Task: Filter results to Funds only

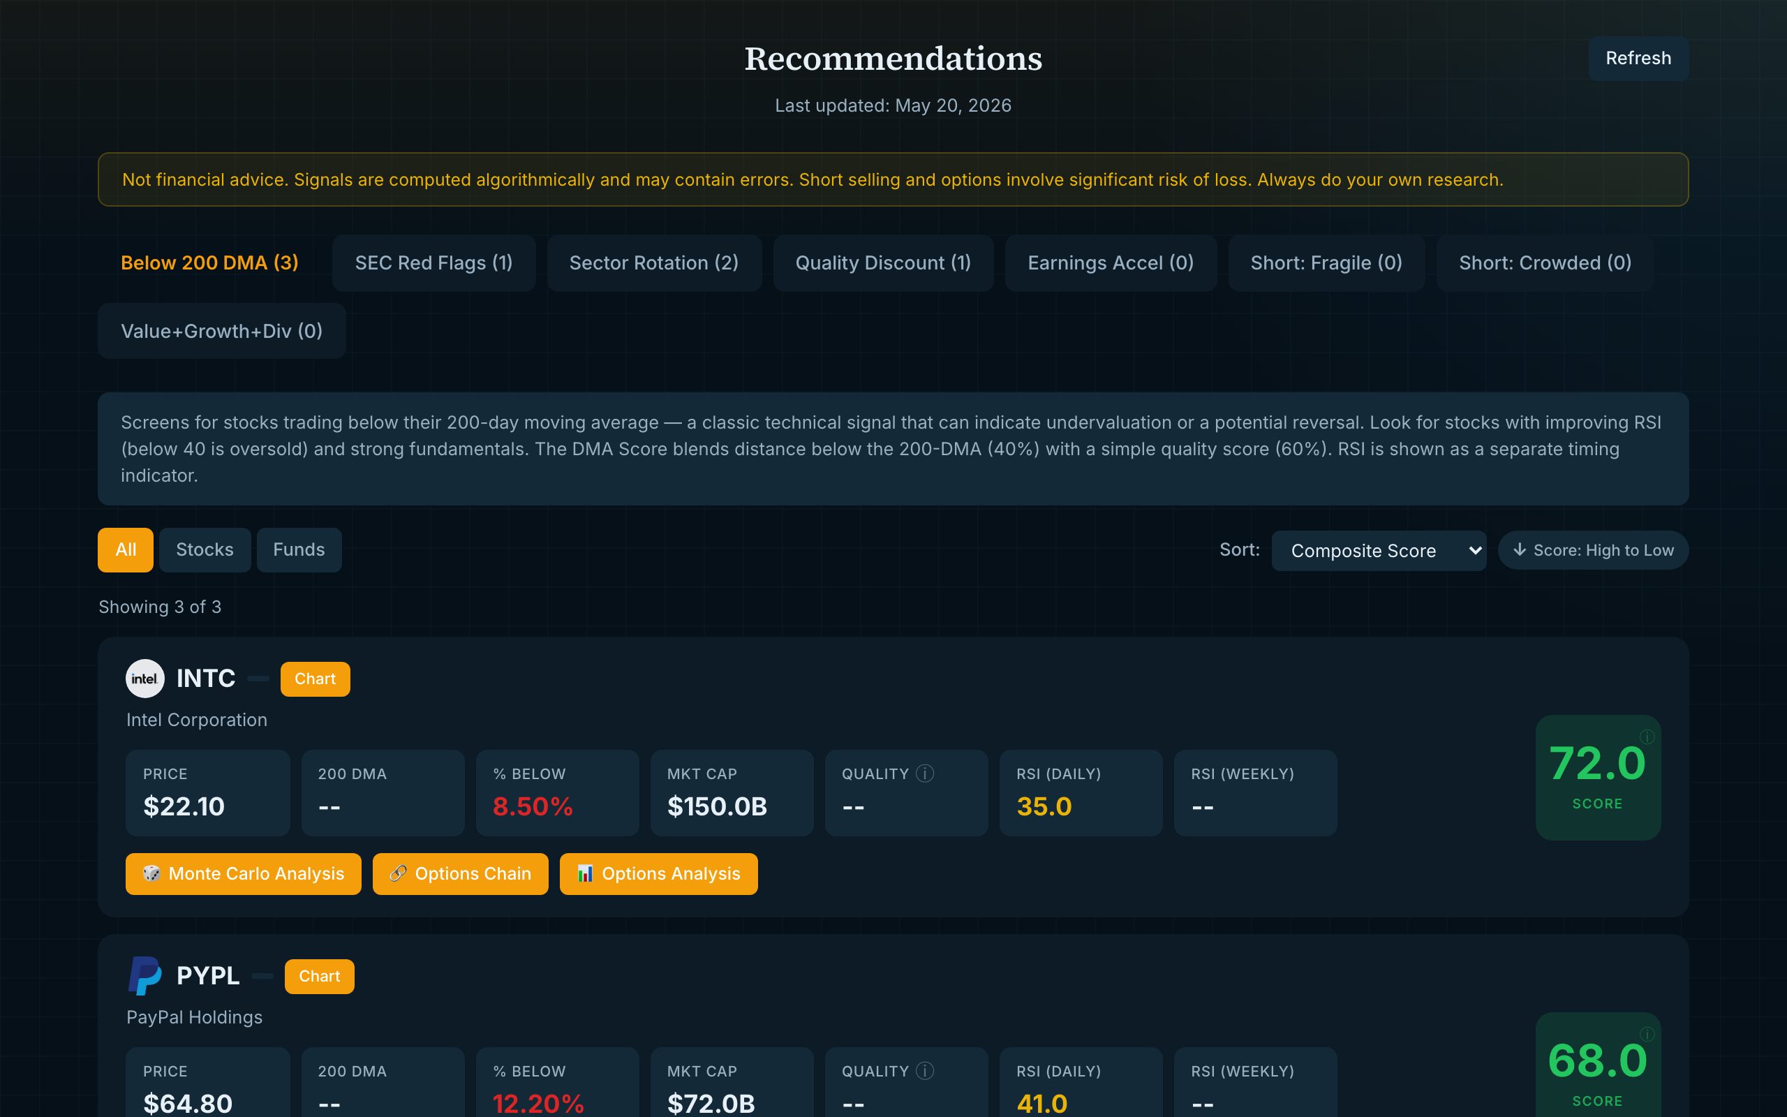Action: (x=299, y=549)
